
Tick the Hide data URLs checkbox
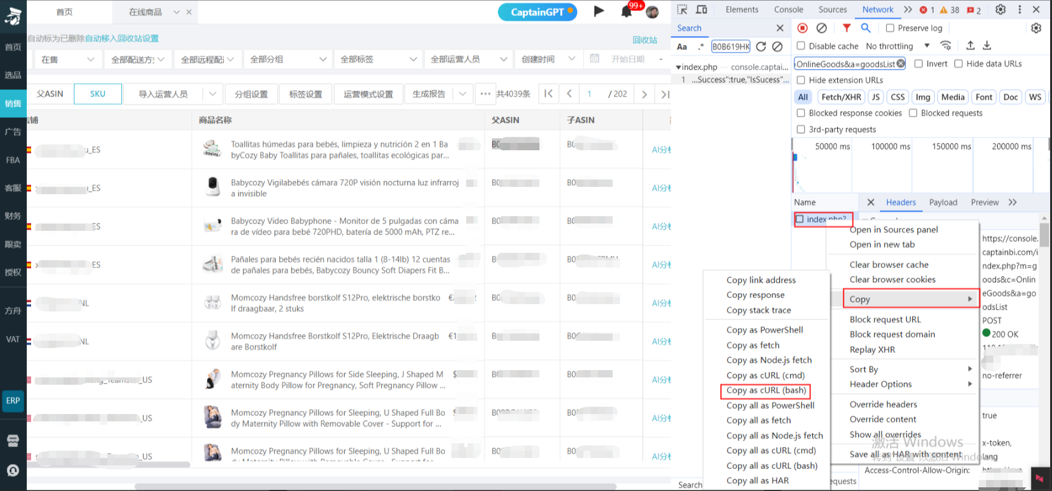click(959, 64)
